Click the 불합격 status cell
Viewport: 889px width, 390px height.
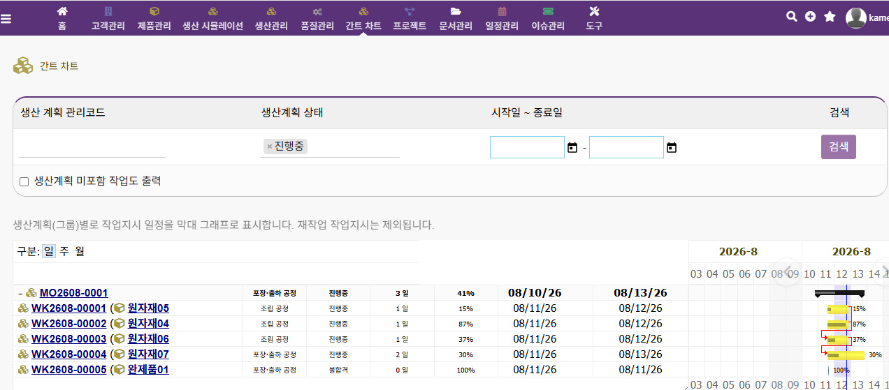pos(338,370)
